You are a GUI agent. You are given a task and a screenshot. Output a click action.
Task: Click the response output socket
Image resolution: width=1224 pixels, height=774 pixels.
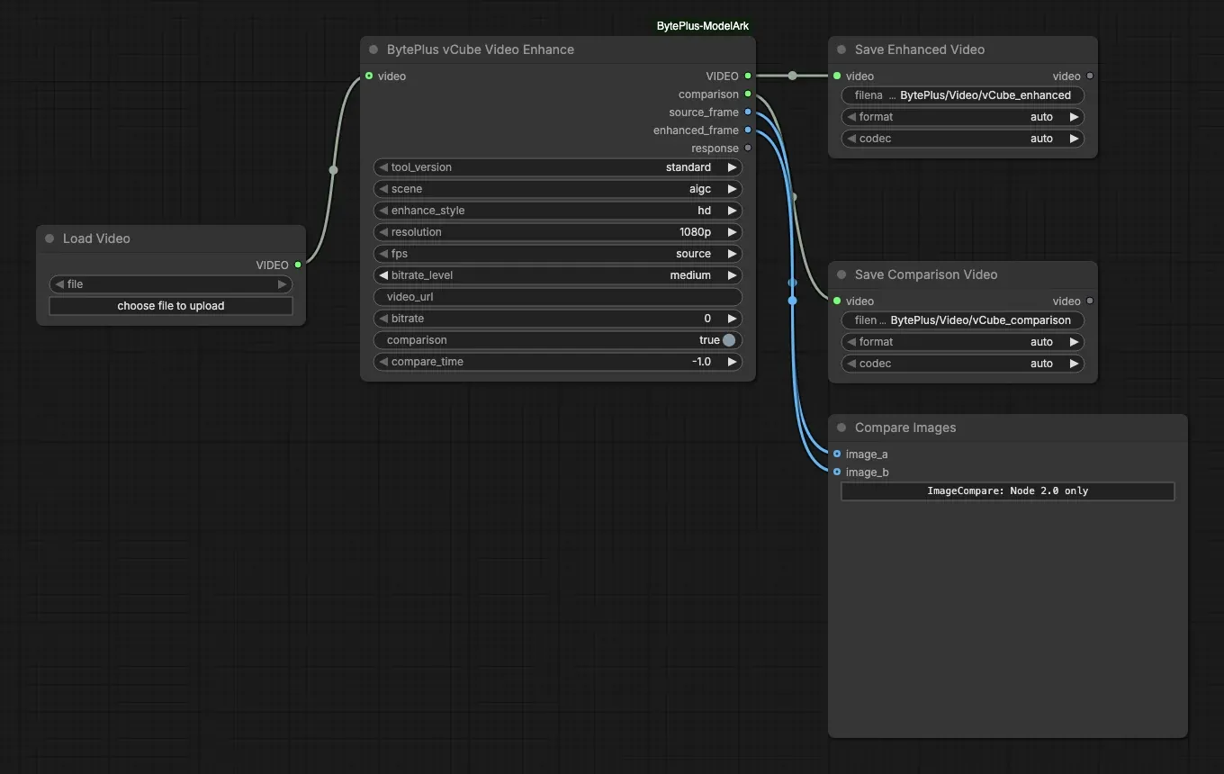point(748,148)
